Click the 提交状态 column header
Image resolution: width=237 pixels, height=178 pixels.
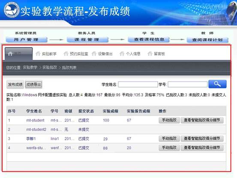click(x=86, y=111)
